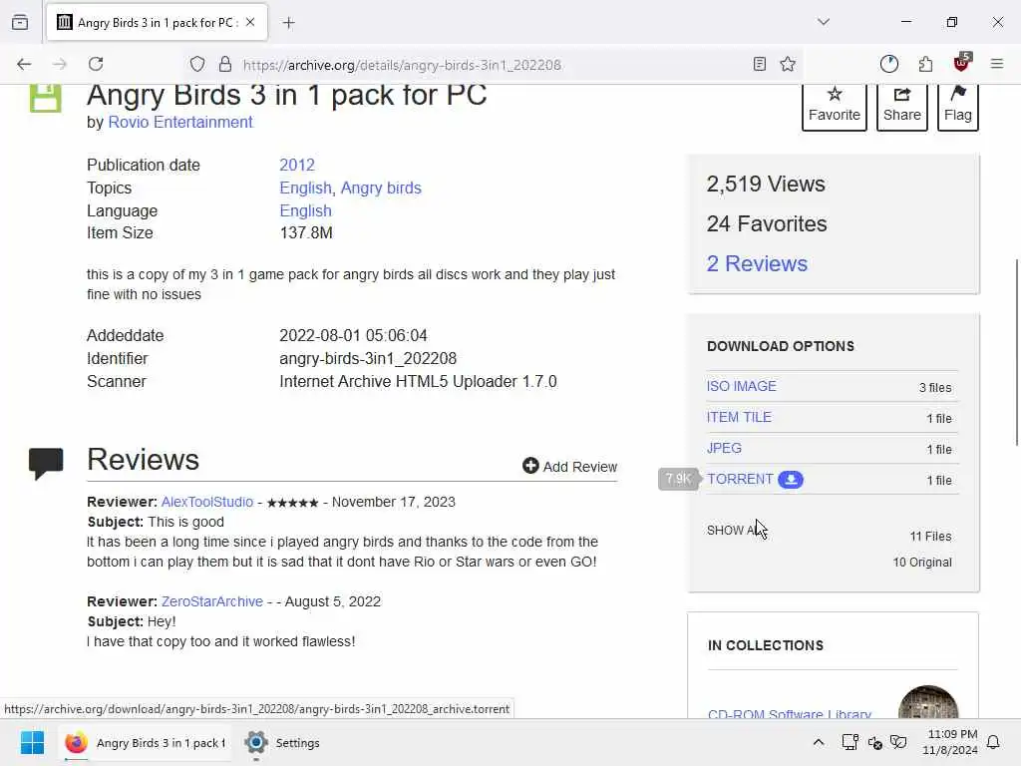1021x766 pixels.
Task: Expand ISO IMAGE download option
Action: click(742, 386)
